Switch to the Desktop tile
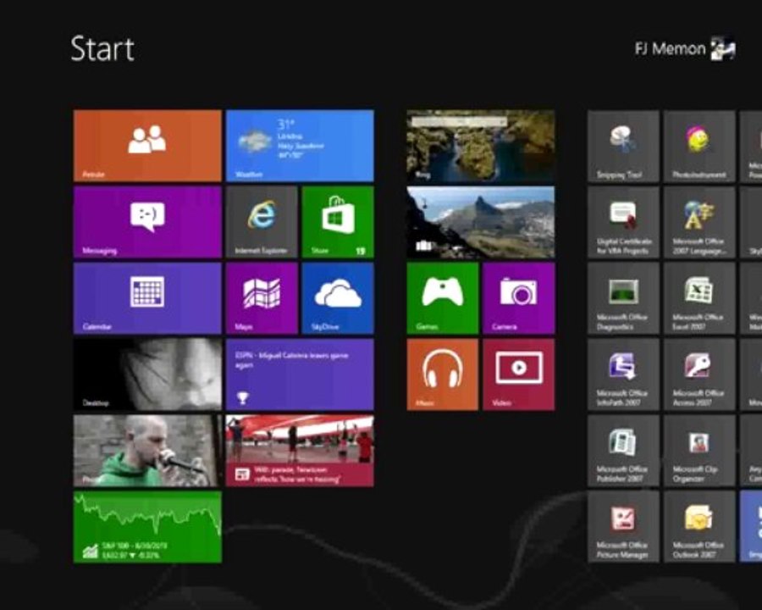This screenshot has width=762, height=610. tap(147, 374)
